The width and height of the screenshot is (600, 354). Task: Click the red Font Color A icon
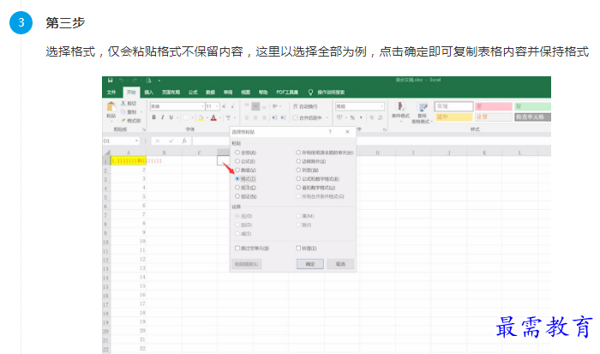pos(213,118)
